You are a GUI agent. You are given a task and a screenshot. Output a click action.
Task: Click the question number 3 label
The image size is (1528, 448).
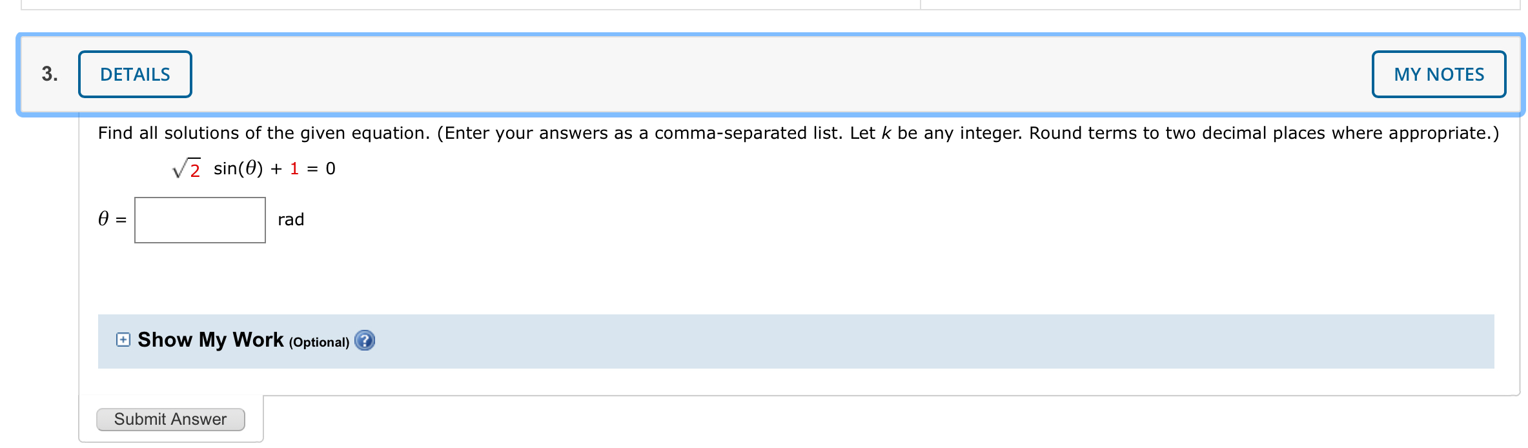coord(50,74)
